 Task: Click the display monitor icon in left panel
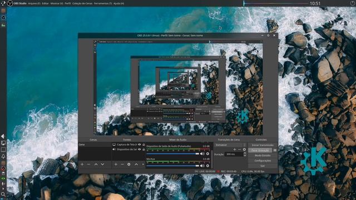[3, 143]
